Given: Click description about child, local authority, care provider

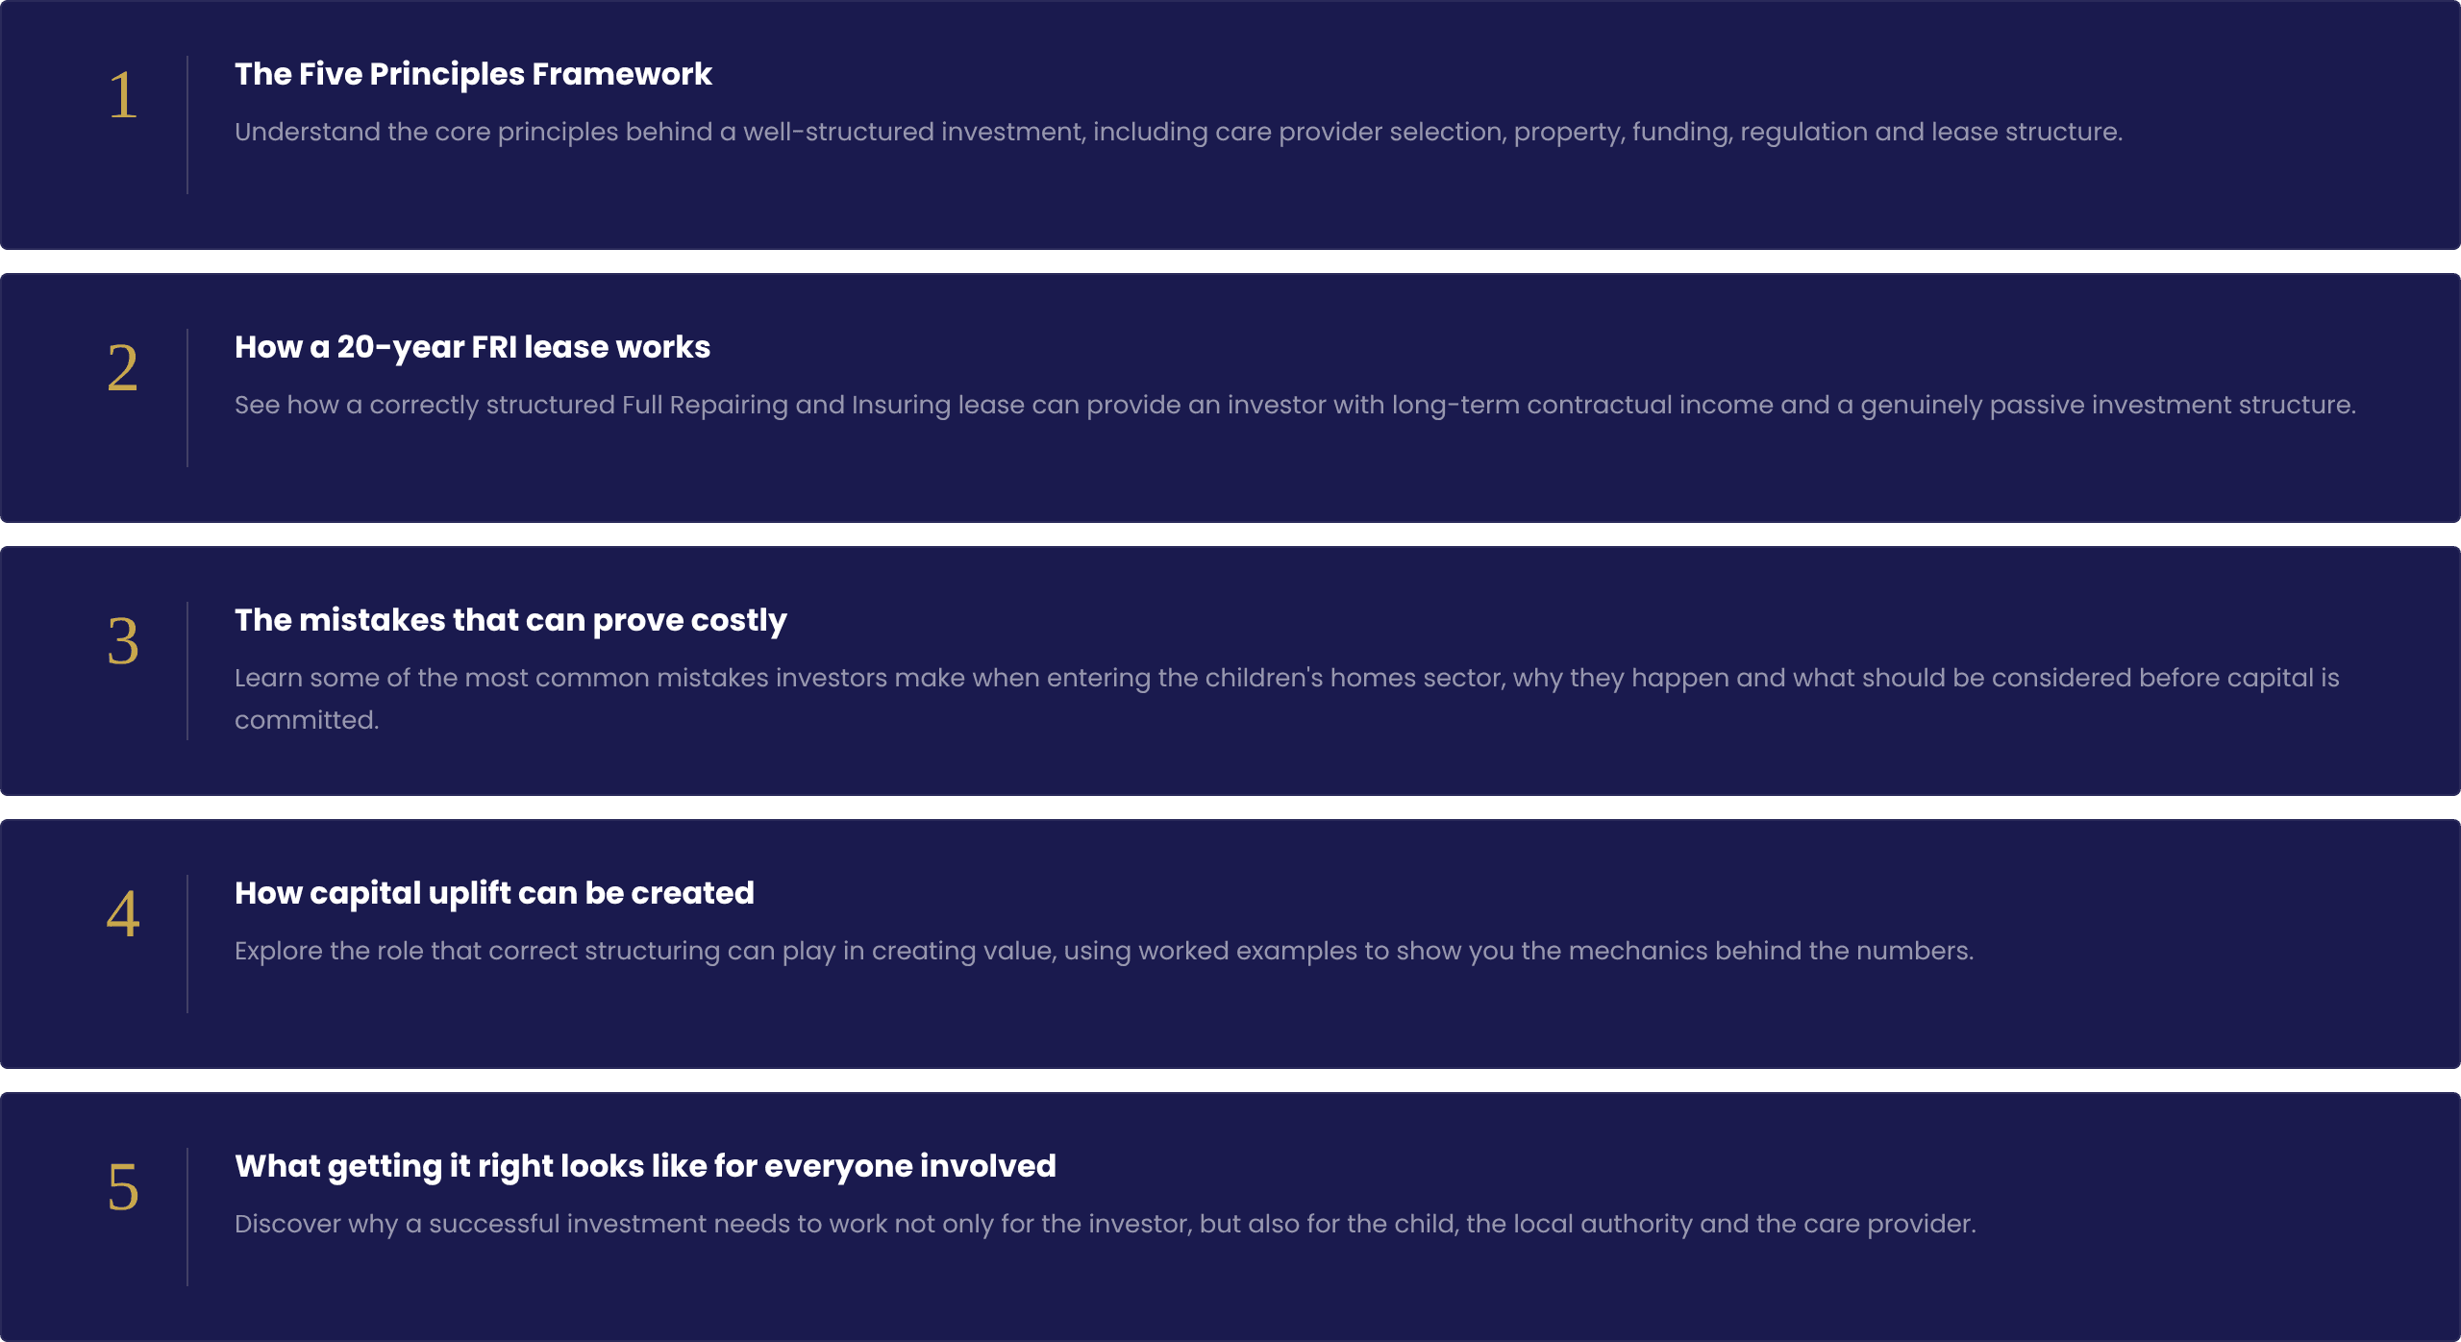Looking at the screenshot, I should pyautogui.click(x=1106, y=1224).
